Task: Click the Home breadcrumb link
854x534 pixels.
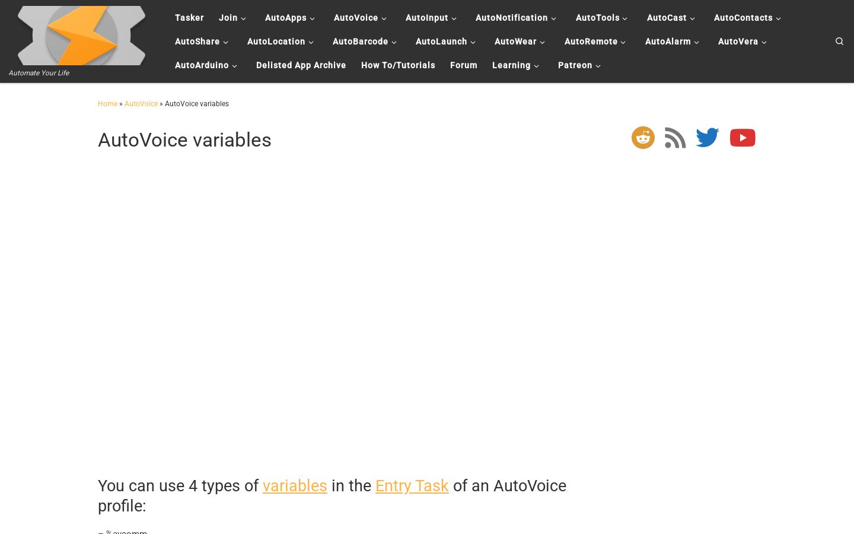Action: (107, 104)
